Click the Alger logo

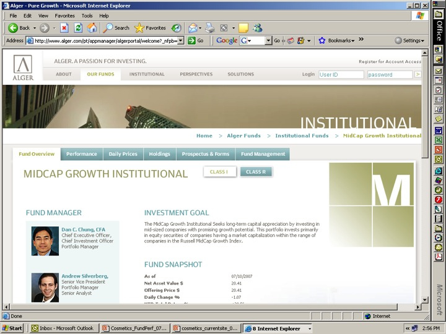pyautogui.click(x=23, y=67)
